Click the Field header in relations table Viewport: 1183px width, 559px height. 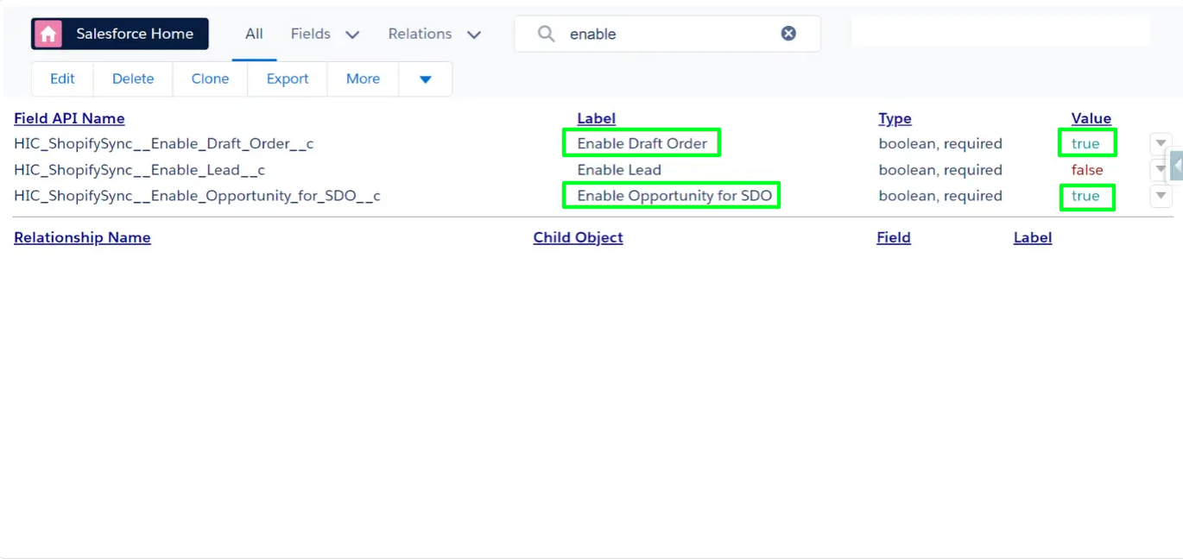(x=893, y=237)
